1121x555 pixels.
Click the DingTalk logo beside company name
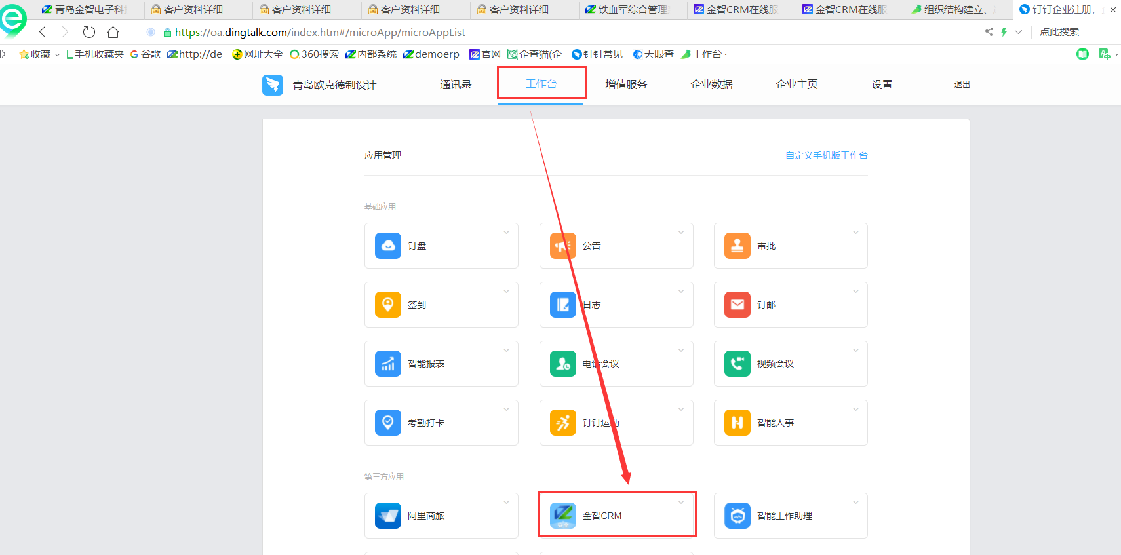pos(273,85)
